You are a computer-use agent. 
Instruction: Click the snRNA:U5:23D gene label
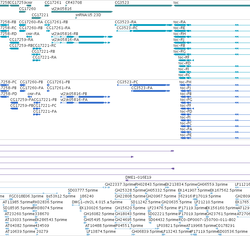[x=88, y=15]
